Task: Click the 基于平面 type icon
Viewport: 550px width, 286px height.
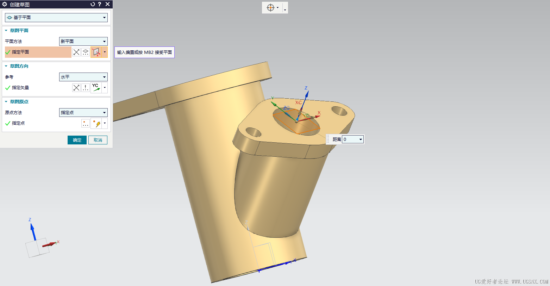Action: click(x=10, y=17)
